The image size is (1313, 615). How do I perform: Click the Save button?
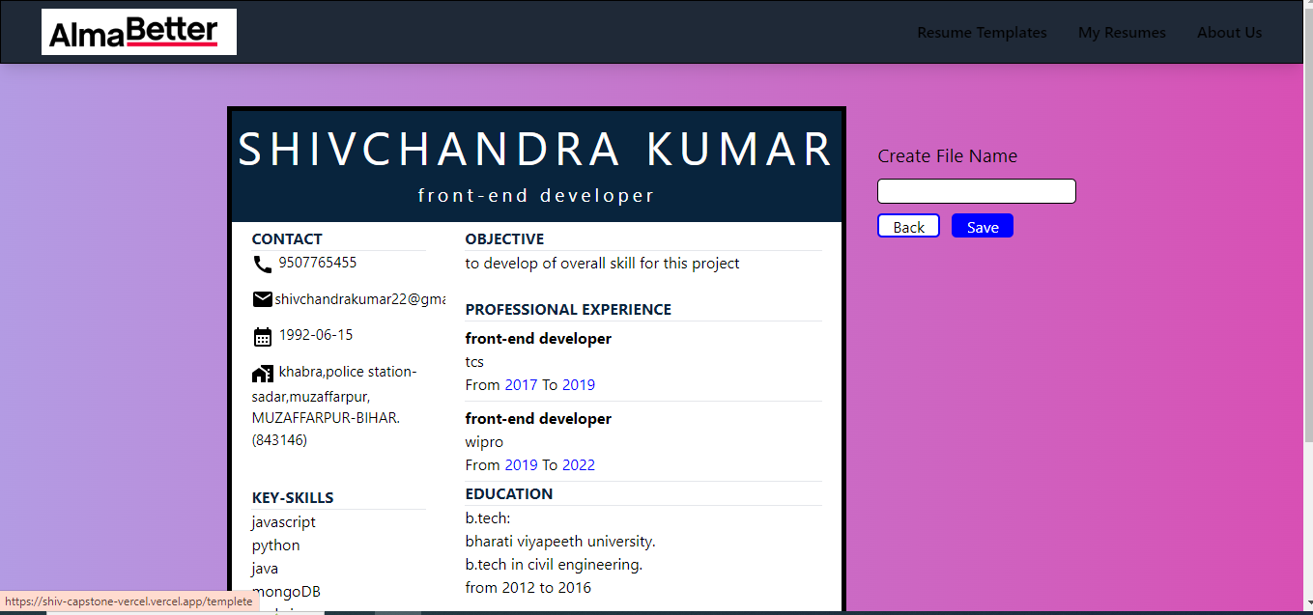tap(982, 226)
